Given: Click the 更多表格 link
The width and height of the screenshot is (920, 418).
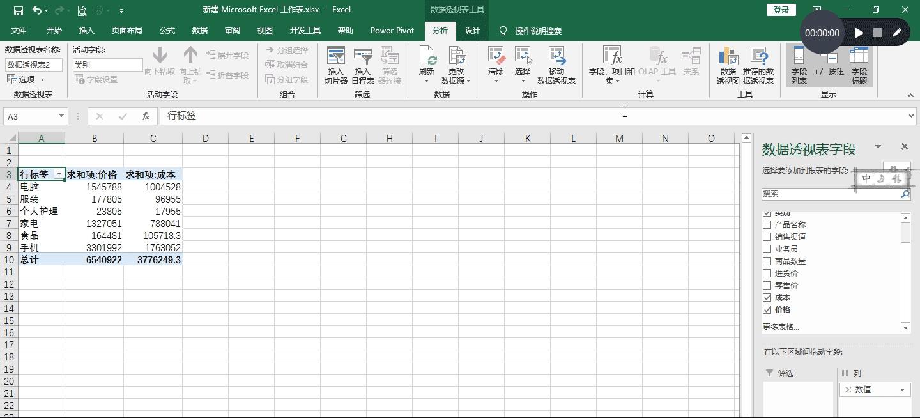Looking at the screenshot, I should point(781,327).
